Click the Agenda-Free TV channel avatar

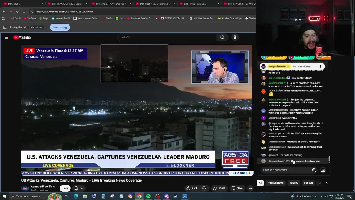(x=25, y=188)
